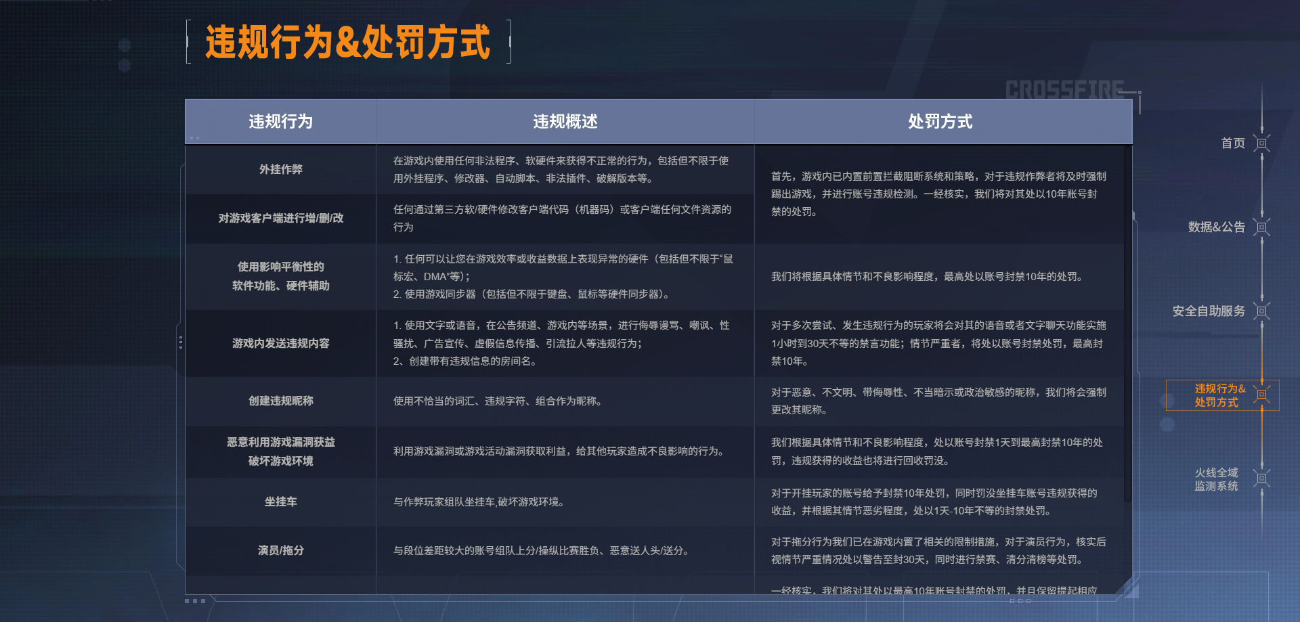Select the 坐挂车 row label

tap(280, 502)
